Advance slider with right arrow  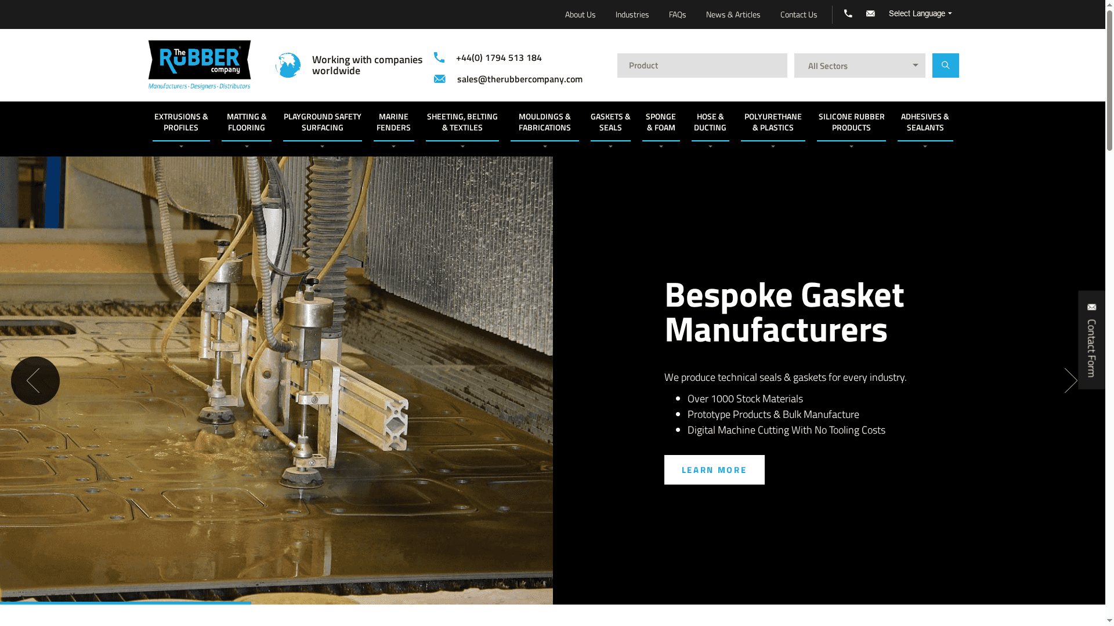[x=1070, y=381]
